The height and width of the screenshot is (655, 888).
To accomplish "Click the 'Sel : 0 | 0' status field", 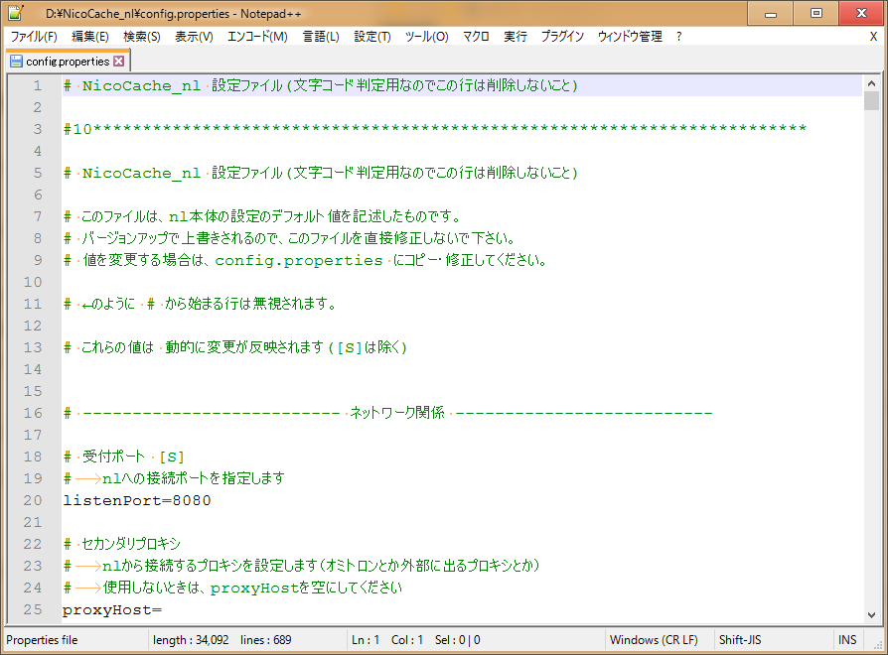I will point(458,640).
